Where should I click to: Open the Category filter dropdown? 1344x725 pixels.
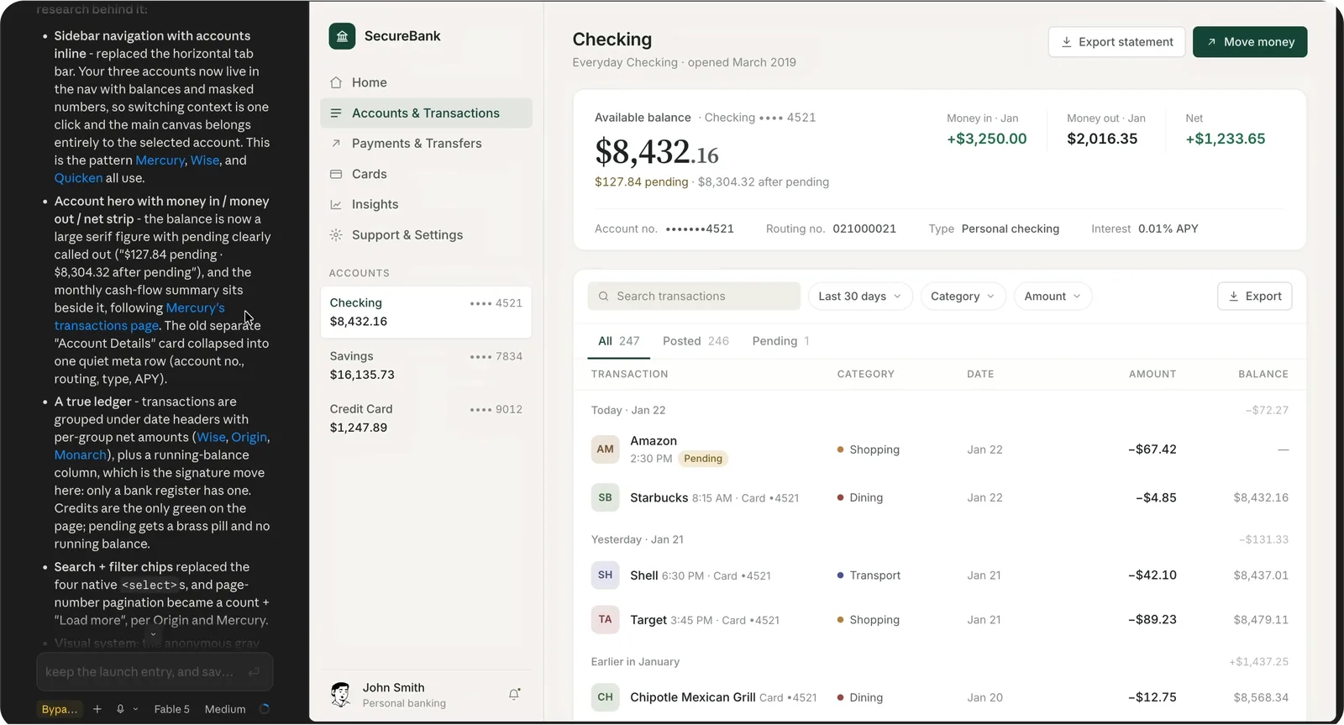(x=963, y=297)
